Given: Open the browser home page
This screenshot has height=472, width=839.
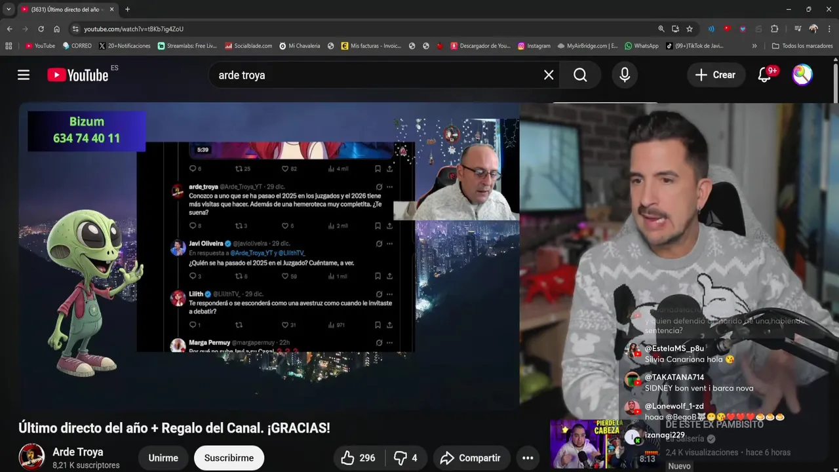Looking at the screenshot, I should [56, 29].
